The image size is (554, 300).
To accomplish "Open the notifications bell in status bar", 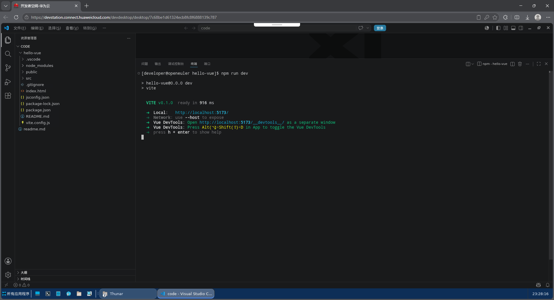I will 548,285.
